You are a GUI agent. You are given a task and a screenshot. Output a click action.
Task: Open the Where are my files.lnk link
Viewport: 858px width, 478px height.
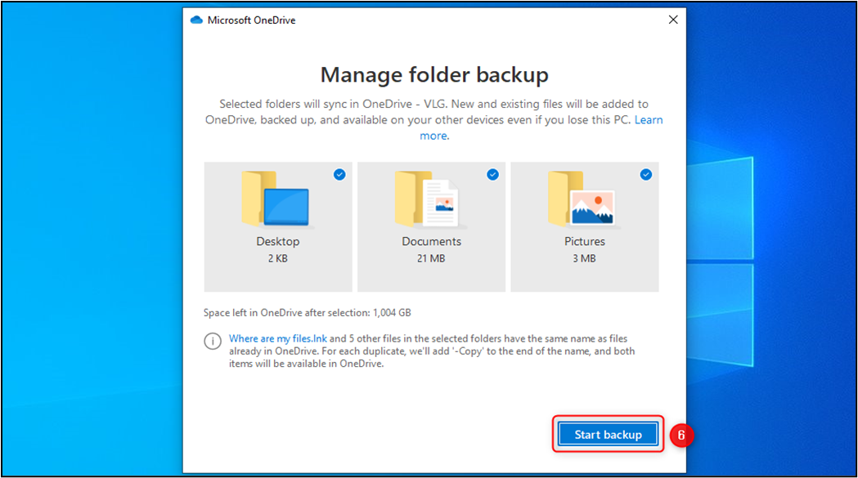[277, 338]
